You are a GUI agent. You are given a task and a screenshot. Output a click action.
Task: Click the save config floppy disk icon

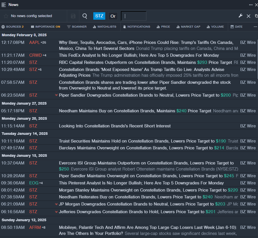coord(73,16)
